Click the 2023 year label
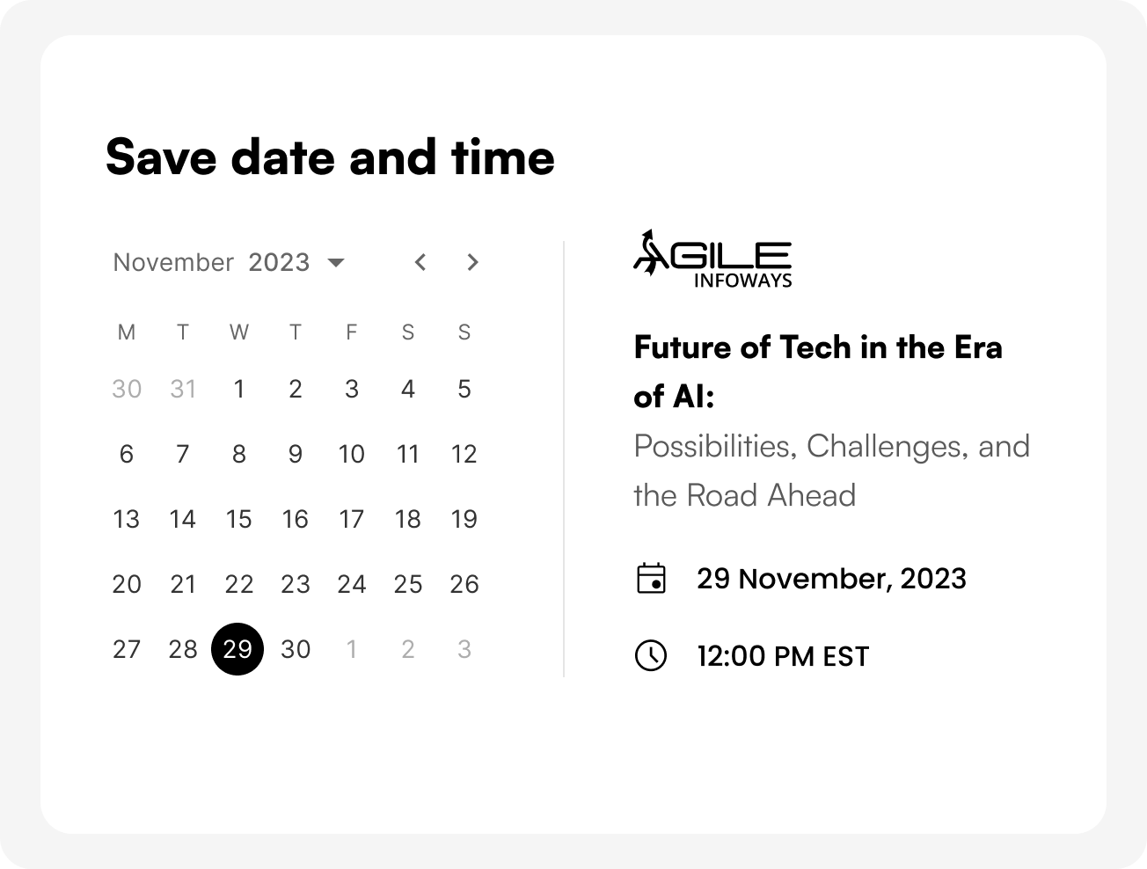Viewport: 1147px width, 869px height. pos(279,262)
